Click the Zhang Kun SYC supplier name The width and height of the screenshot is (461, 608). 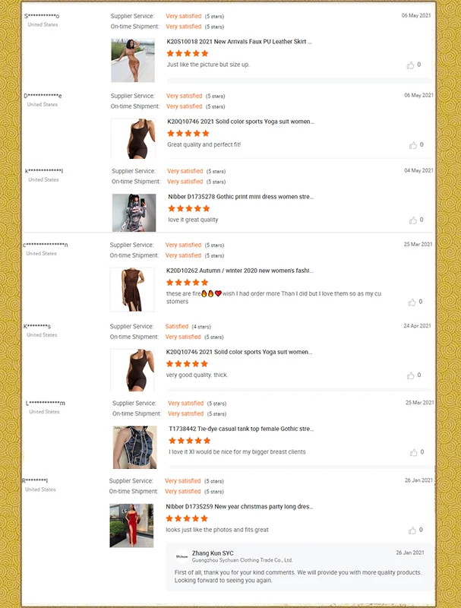pos(213,553)
